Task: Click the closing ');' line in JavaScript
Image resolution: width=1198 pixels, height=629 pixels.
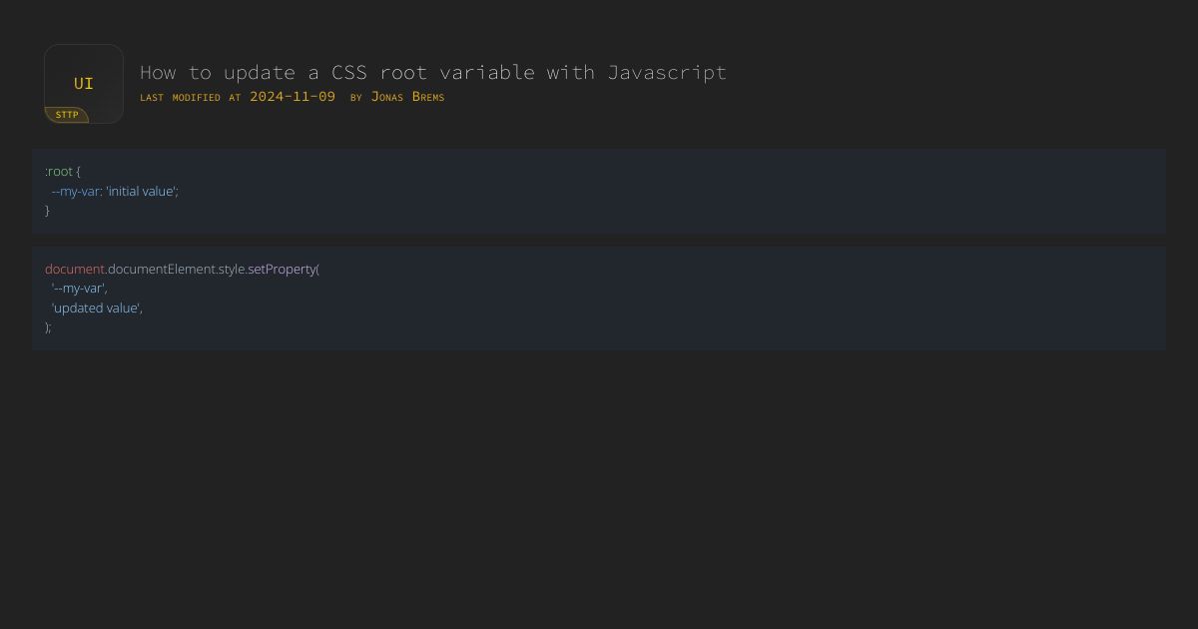Action: 48,327
